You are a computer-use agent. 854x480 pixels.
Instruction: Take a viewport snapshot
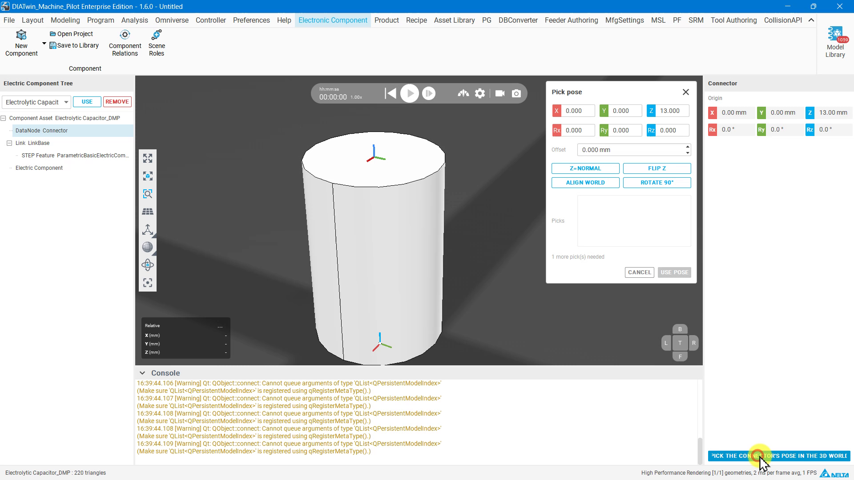[516, 93]
